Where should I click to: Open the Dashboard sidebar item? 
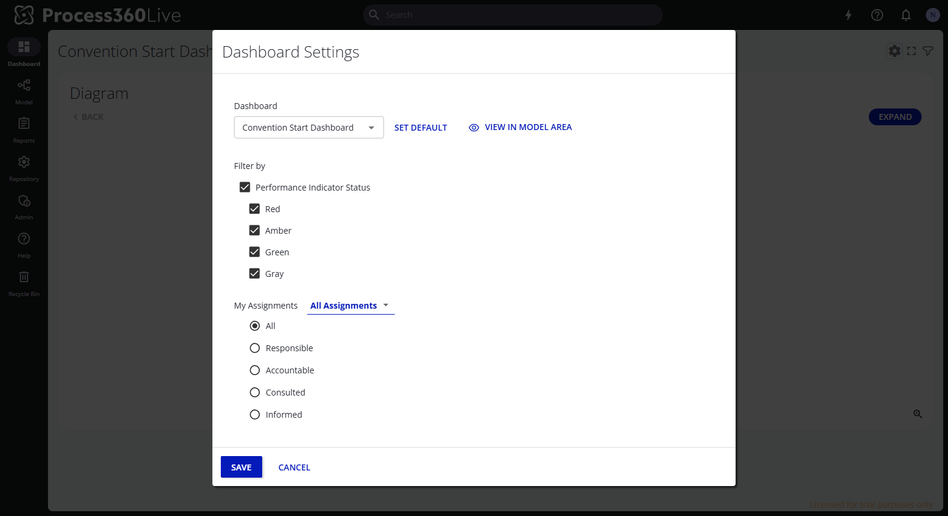tap(24, 52)
